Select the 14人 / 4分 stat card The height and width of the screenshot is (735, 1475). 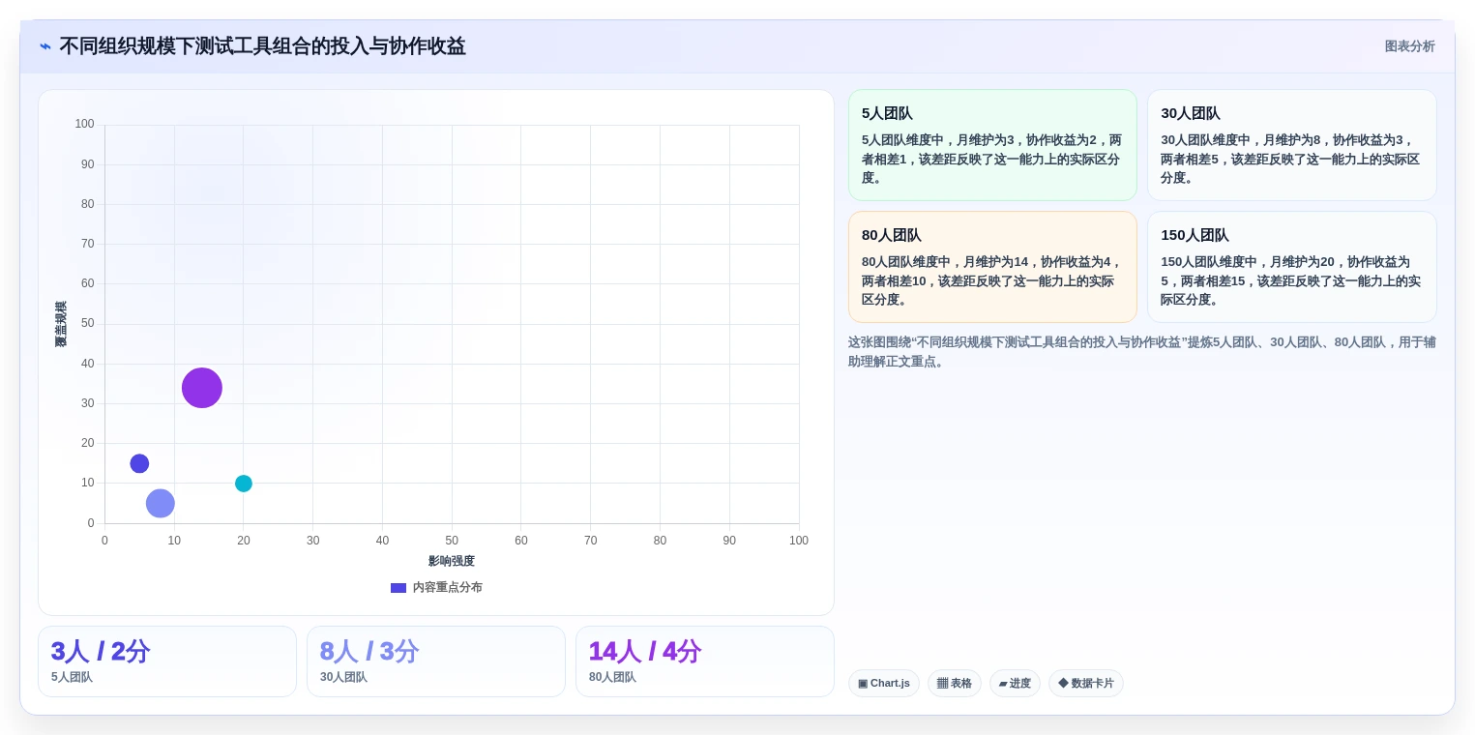pyautogui.click(x=705, y=661)
